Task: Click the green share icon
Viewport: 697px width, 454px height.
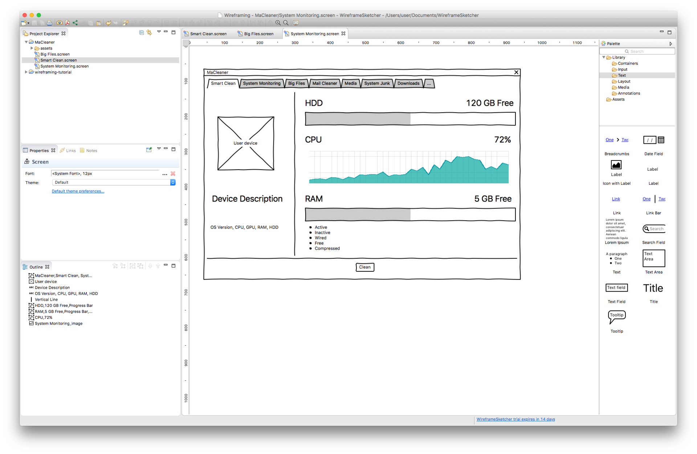Action: (75, 23)
